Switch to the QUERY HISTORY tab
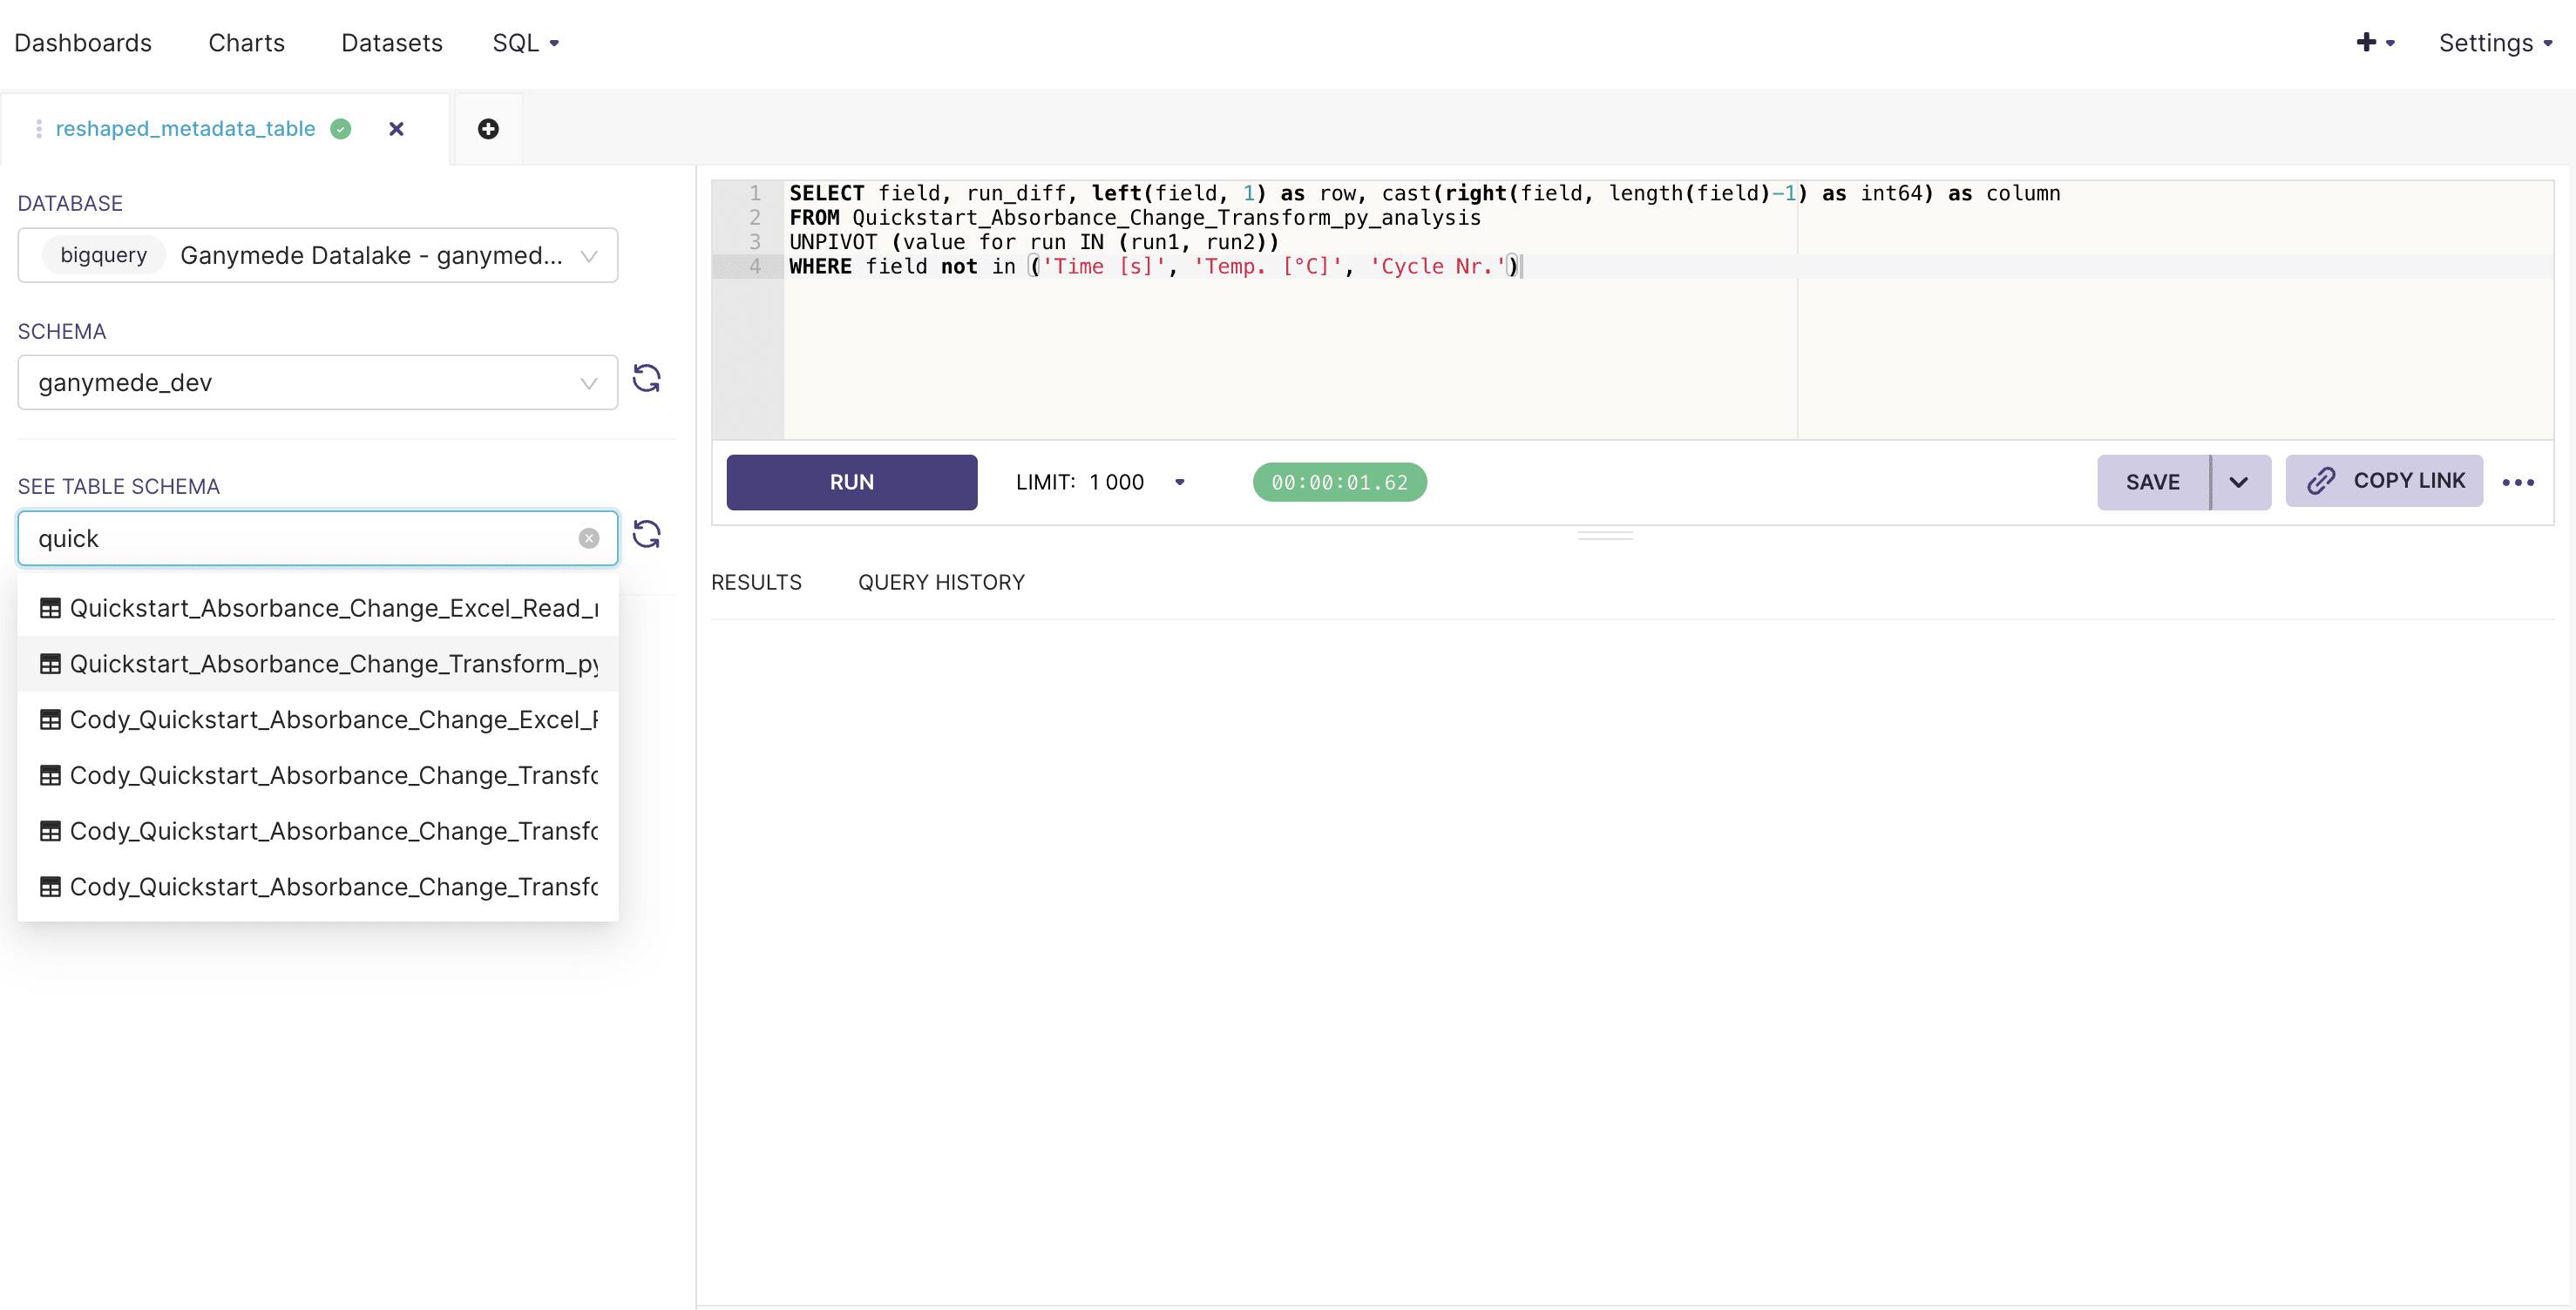The width and height of the screenshot is (2576, 1310). click(x=941, y=582)
